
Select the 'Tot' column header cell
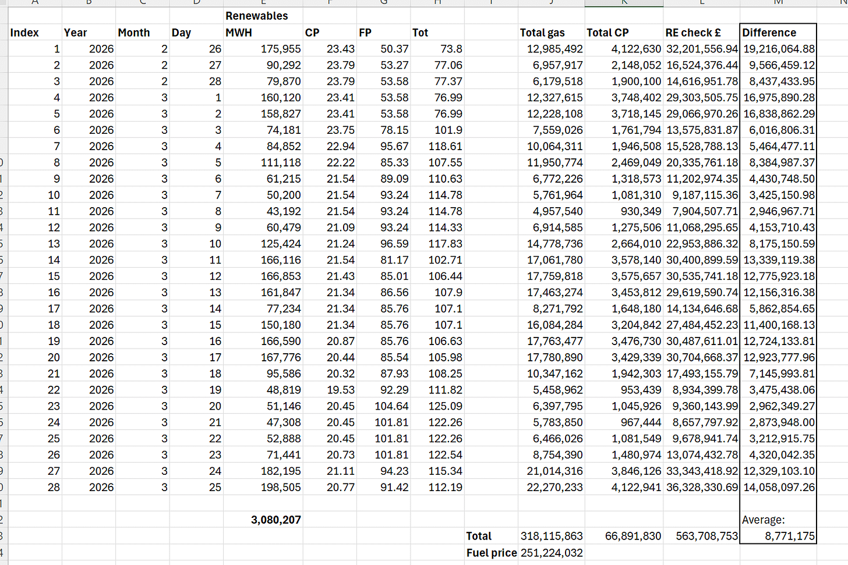click(x=437, y=33)
